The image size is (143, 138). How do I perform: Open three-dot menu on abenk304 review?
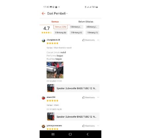(x=98, y=97)
